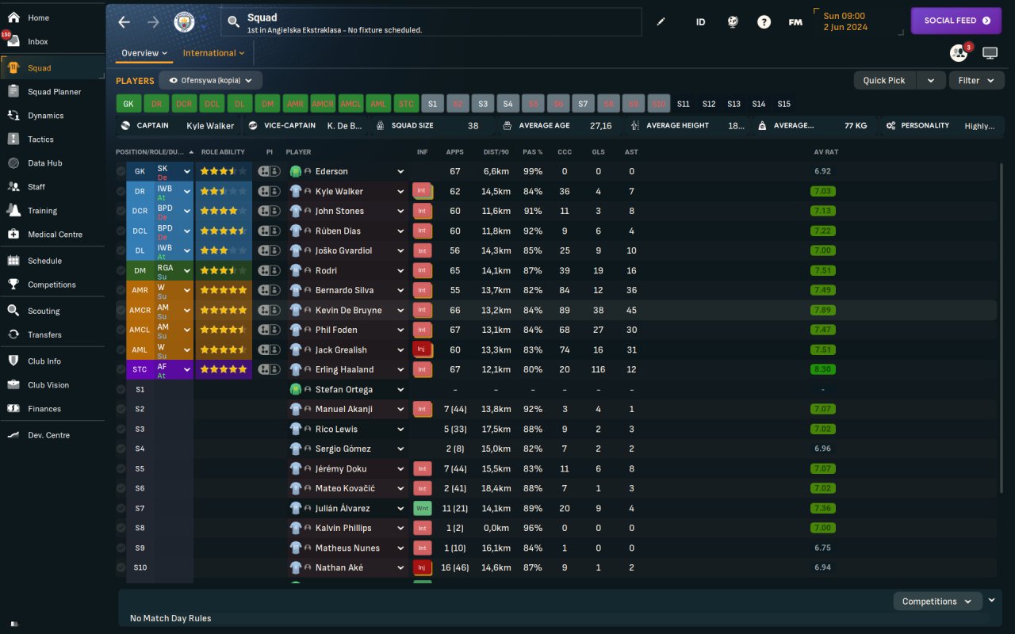Open the Filter dropdown
The width and height of the screenshot is (1015, 634).
976,81
